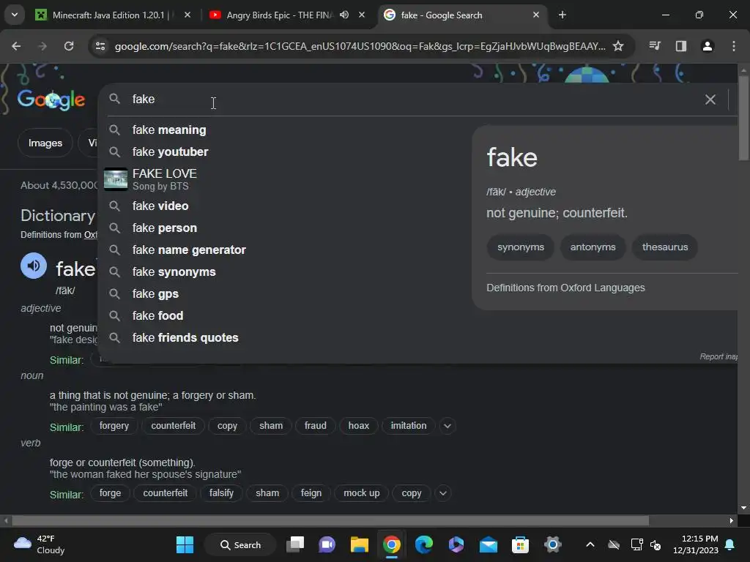Switch to the Angry Birds Epic tab
Image resolution: width=750 pixels, height=562 pixels.
[x=287, y=15]
